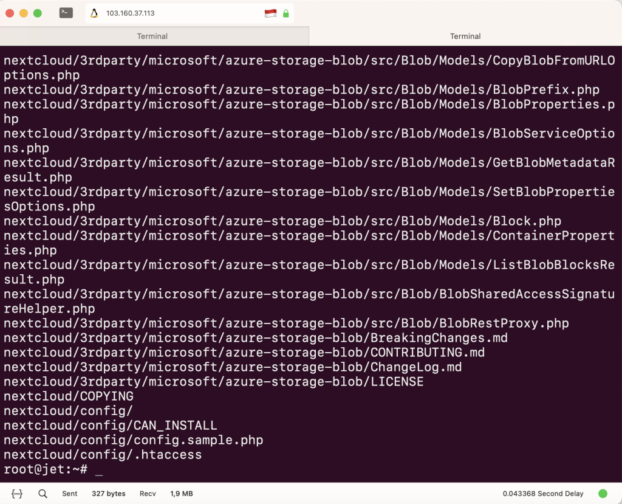Click the 103.160.37.113 address field
The width and height of the screenshot is (622, 504).
pos(190,13)
